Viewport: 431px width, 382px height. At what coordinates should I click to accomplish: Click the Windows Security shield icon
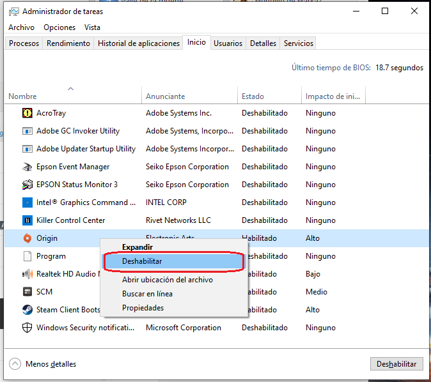[x=27, y=328]
